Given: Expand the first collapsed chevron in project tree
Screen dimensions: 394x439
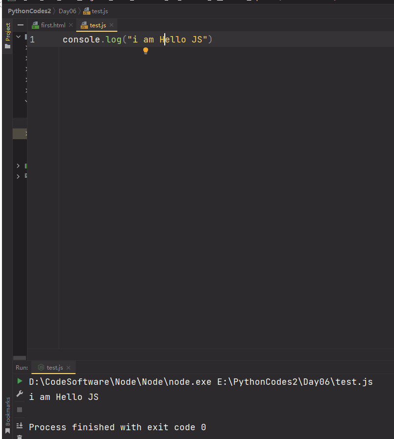Looking at the screenshot, I should click(x=25, y=48).
